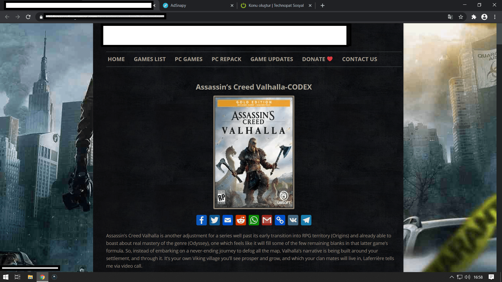Screen dimensions: 502x282
Task: Click the WhatsApp share icon
Action: point(254,220)
